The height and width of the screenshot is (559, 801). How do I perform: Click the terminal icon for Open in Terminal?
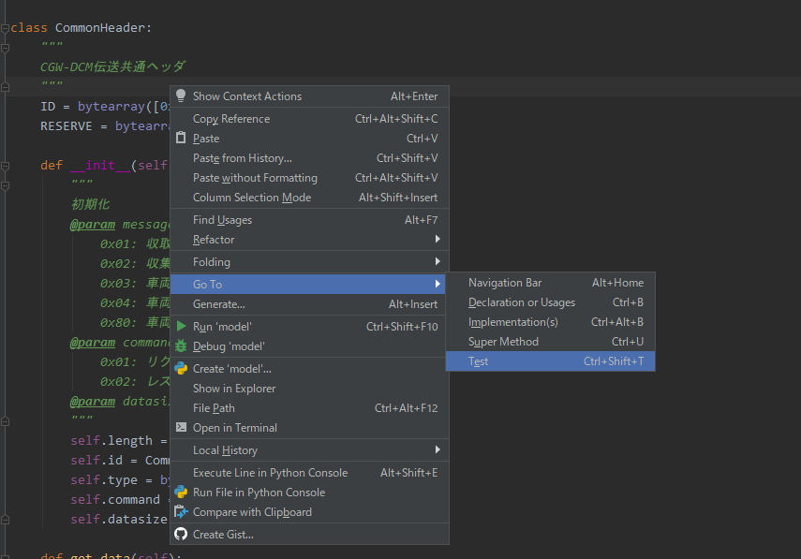(180, 428)
